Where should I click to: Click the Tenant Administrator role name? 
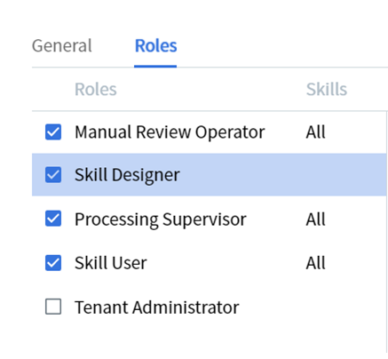[x=157, y=307]
